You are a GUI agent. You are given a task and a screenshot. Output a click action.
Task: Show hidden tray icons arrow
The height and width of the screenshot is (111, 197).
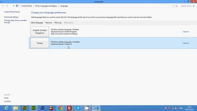(x=162, y=108)
